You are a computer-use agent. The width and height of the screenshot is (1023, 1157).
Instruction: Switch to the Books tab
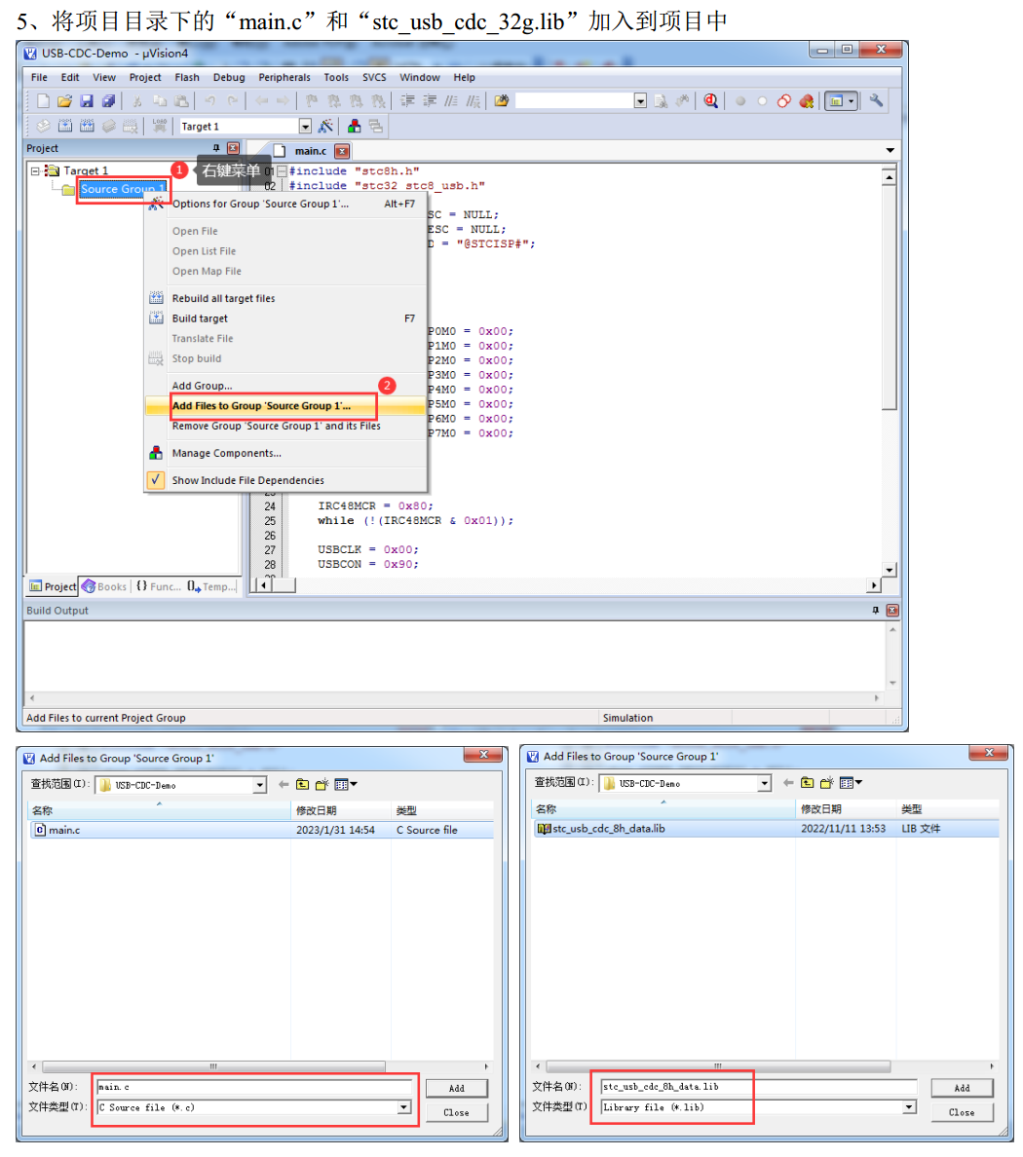[105, 586]
